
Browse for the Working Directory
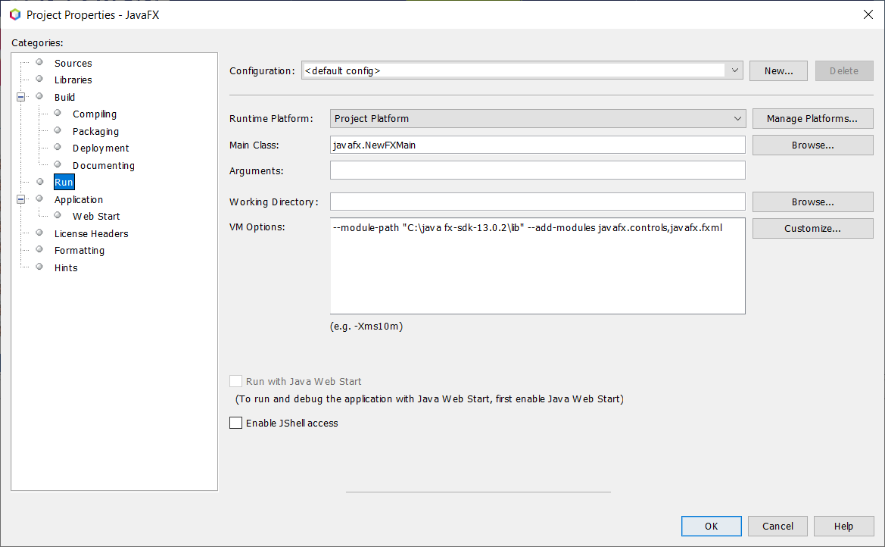(812, 202)
